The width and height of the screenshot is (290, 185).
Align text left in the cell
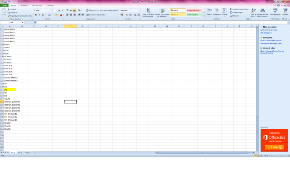click(x=68, y=15)
